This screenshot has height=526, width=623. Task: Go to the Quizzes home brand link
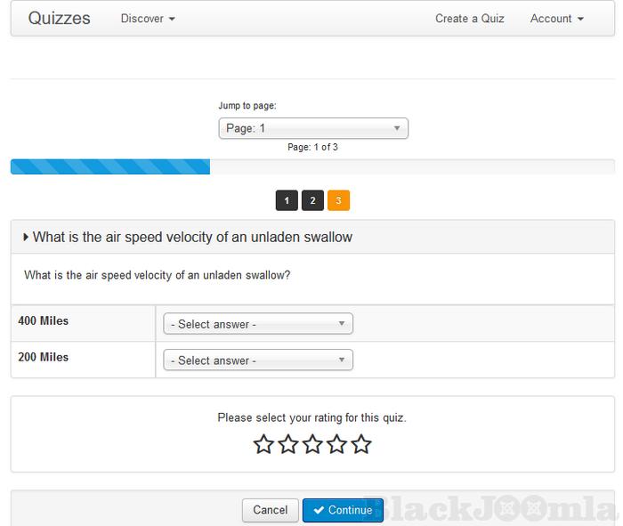click(59, 18)
